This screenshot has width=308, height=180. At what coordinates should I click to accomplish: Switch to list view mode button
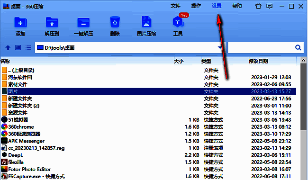[x=28, y=47]
